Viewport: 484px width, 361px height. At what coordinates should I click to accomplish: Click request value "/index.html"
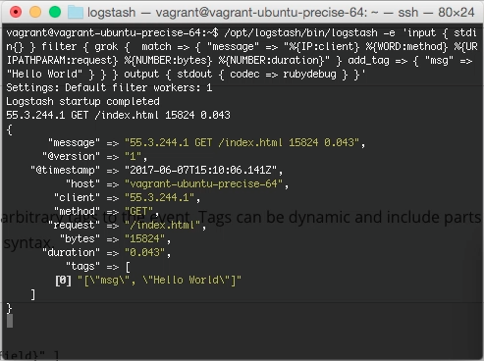click(x=163, y=225)
